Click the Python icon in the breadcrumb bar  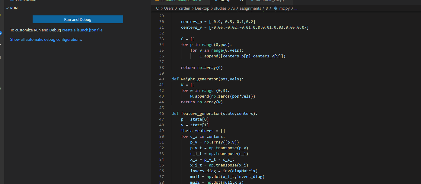click(x=276, y=8)
